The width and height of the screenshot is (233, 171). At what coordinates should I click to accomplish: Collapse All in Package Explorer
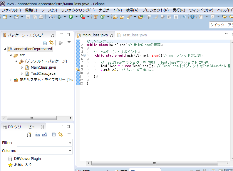tap(45, 43)
